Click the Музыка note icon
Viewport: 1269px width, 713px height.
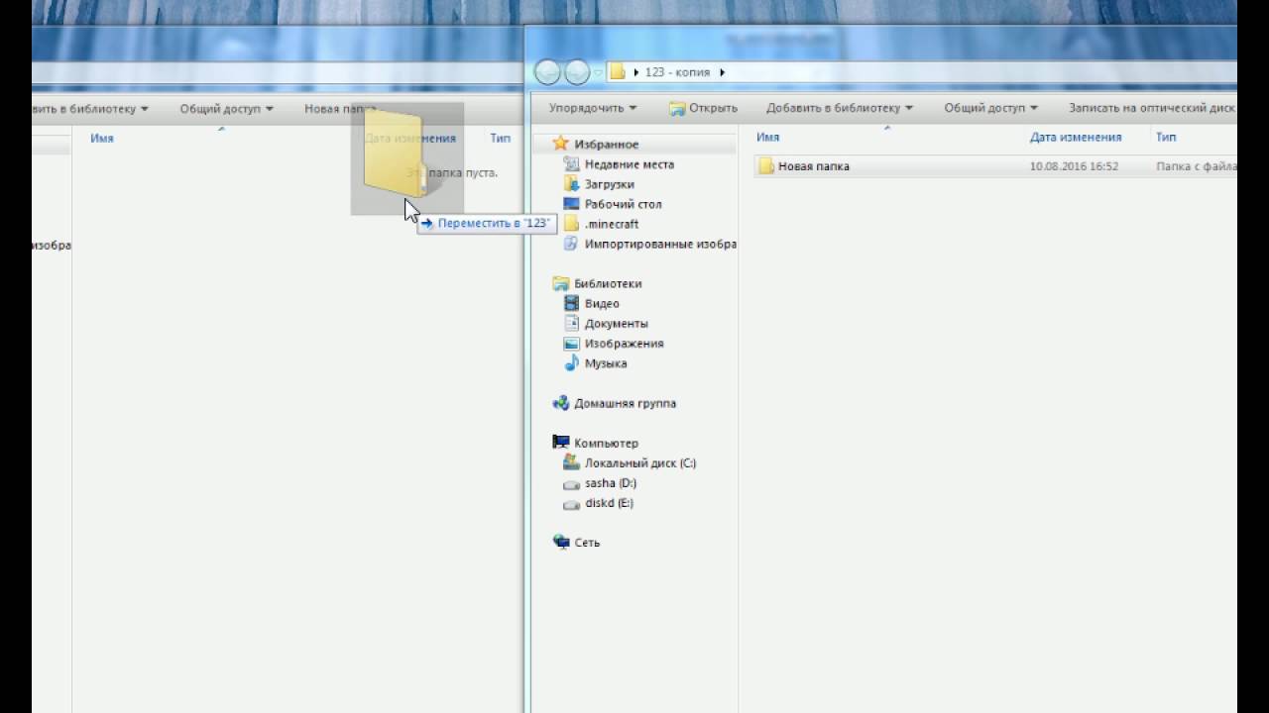click(x=571, y=363)
